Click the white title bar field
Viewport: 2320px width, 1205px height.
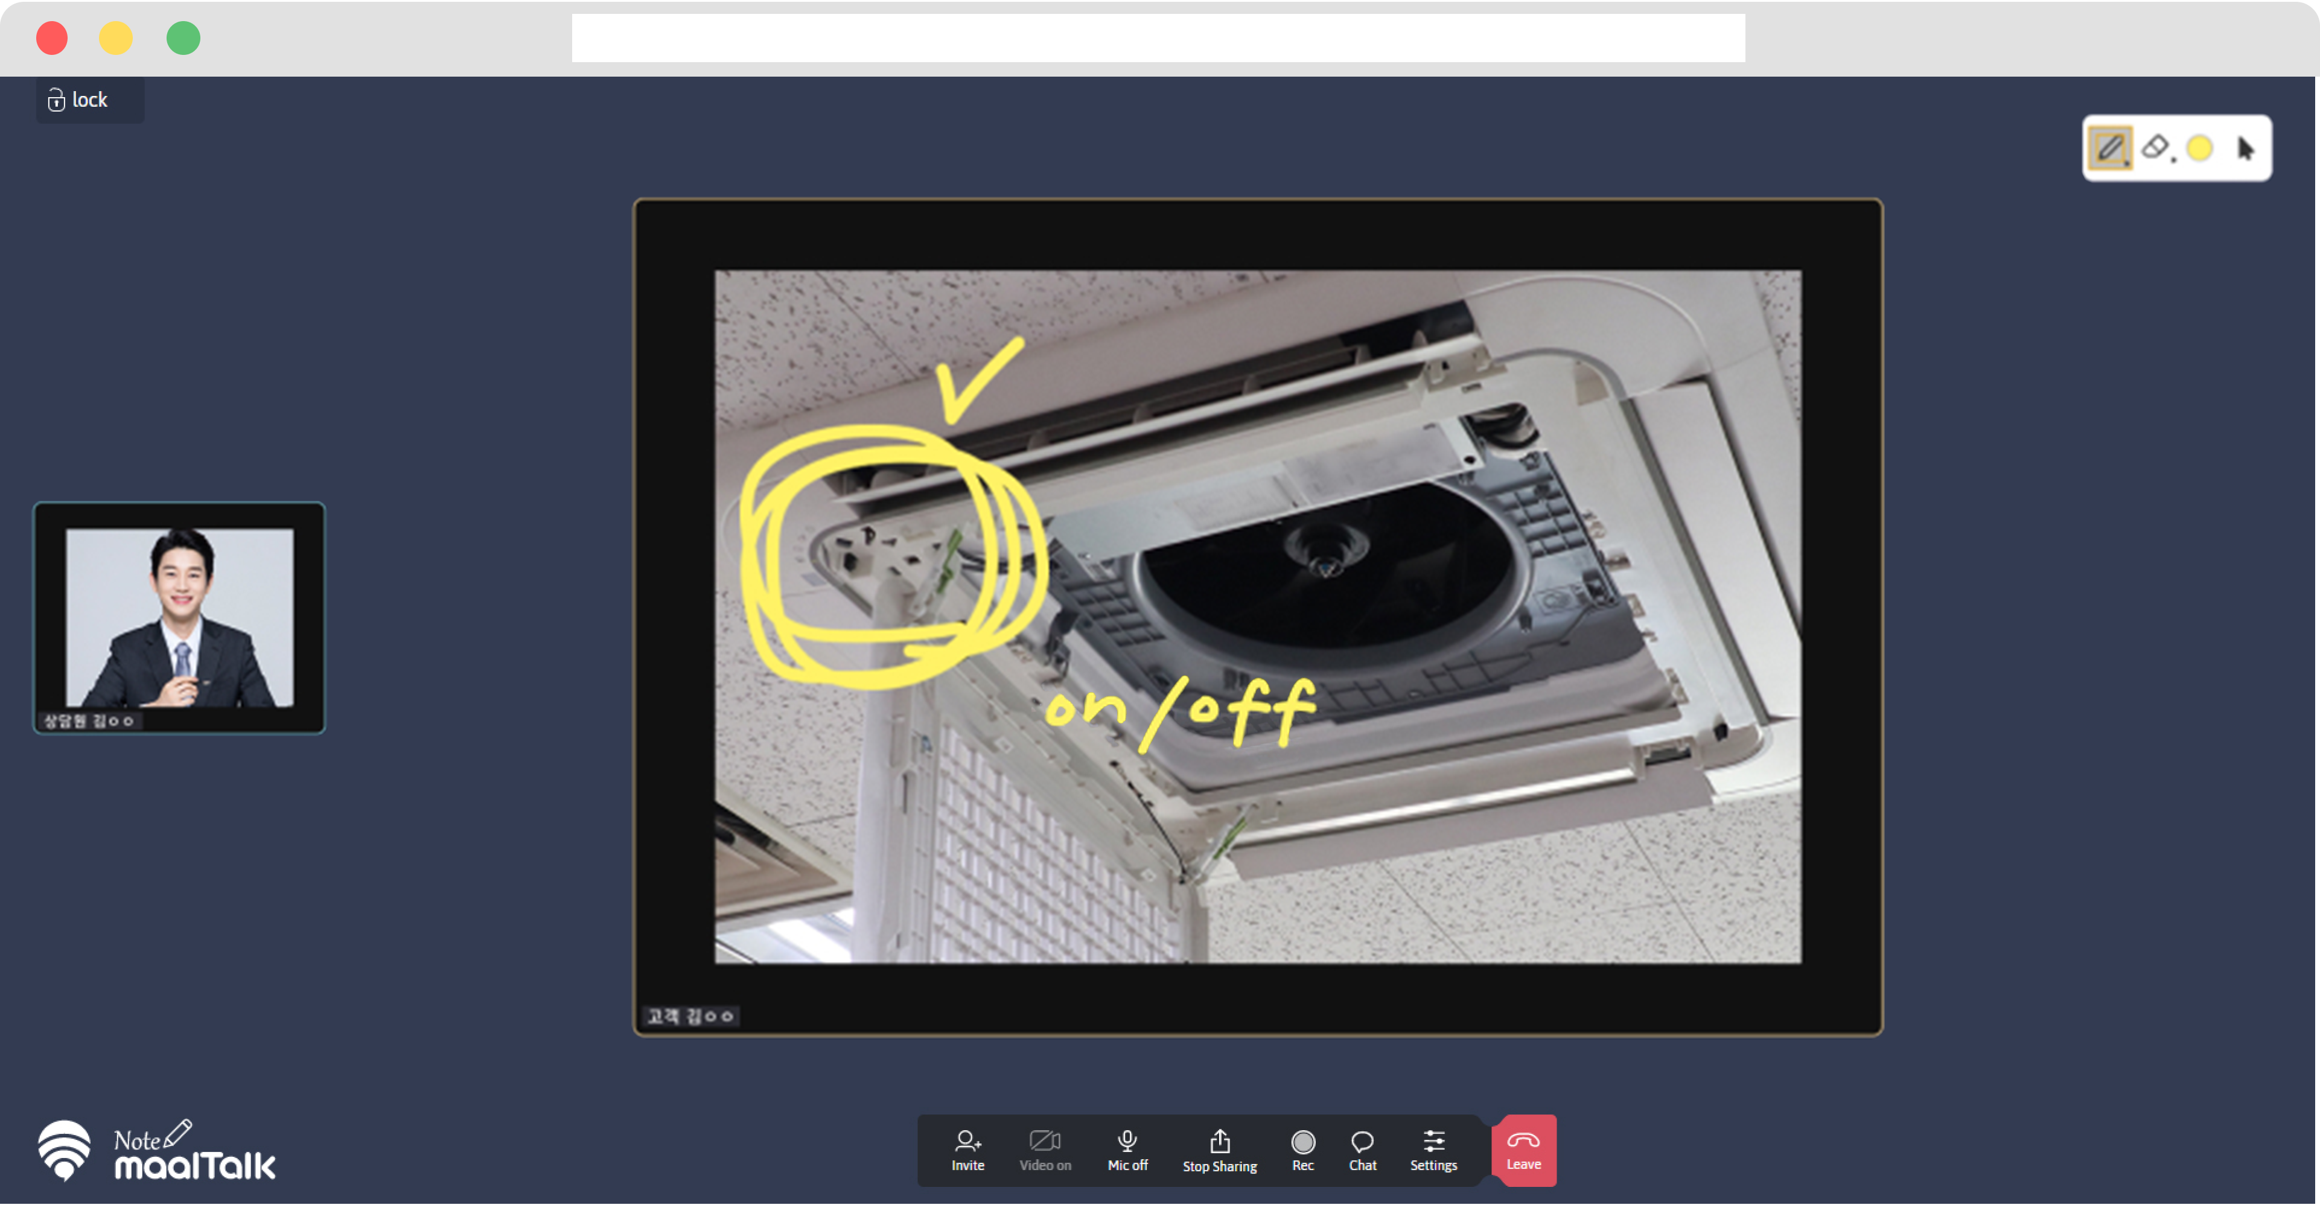[x=1158, y=38]
